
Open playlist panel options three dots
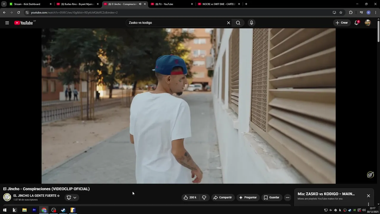click(x=368, y=204)
